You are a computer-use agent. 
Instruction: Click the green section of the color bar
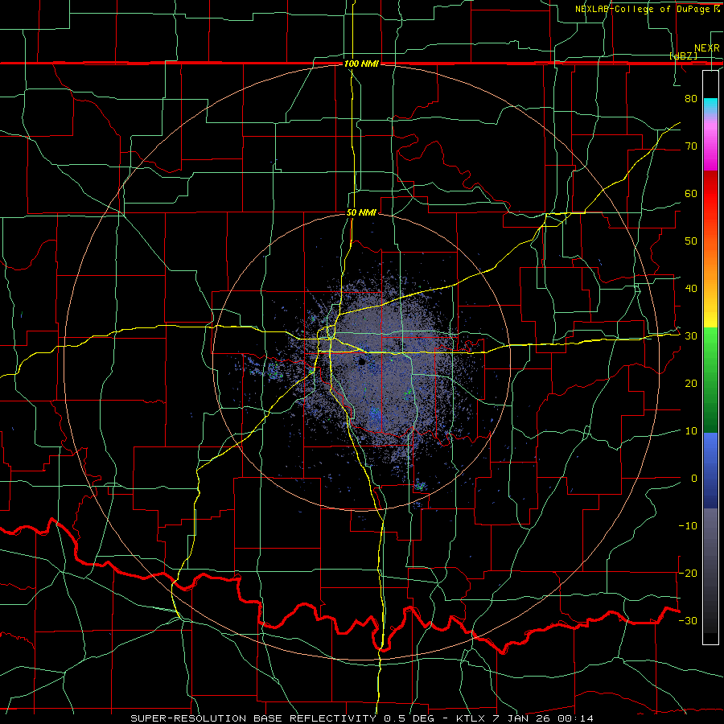(x=710, y=380)
